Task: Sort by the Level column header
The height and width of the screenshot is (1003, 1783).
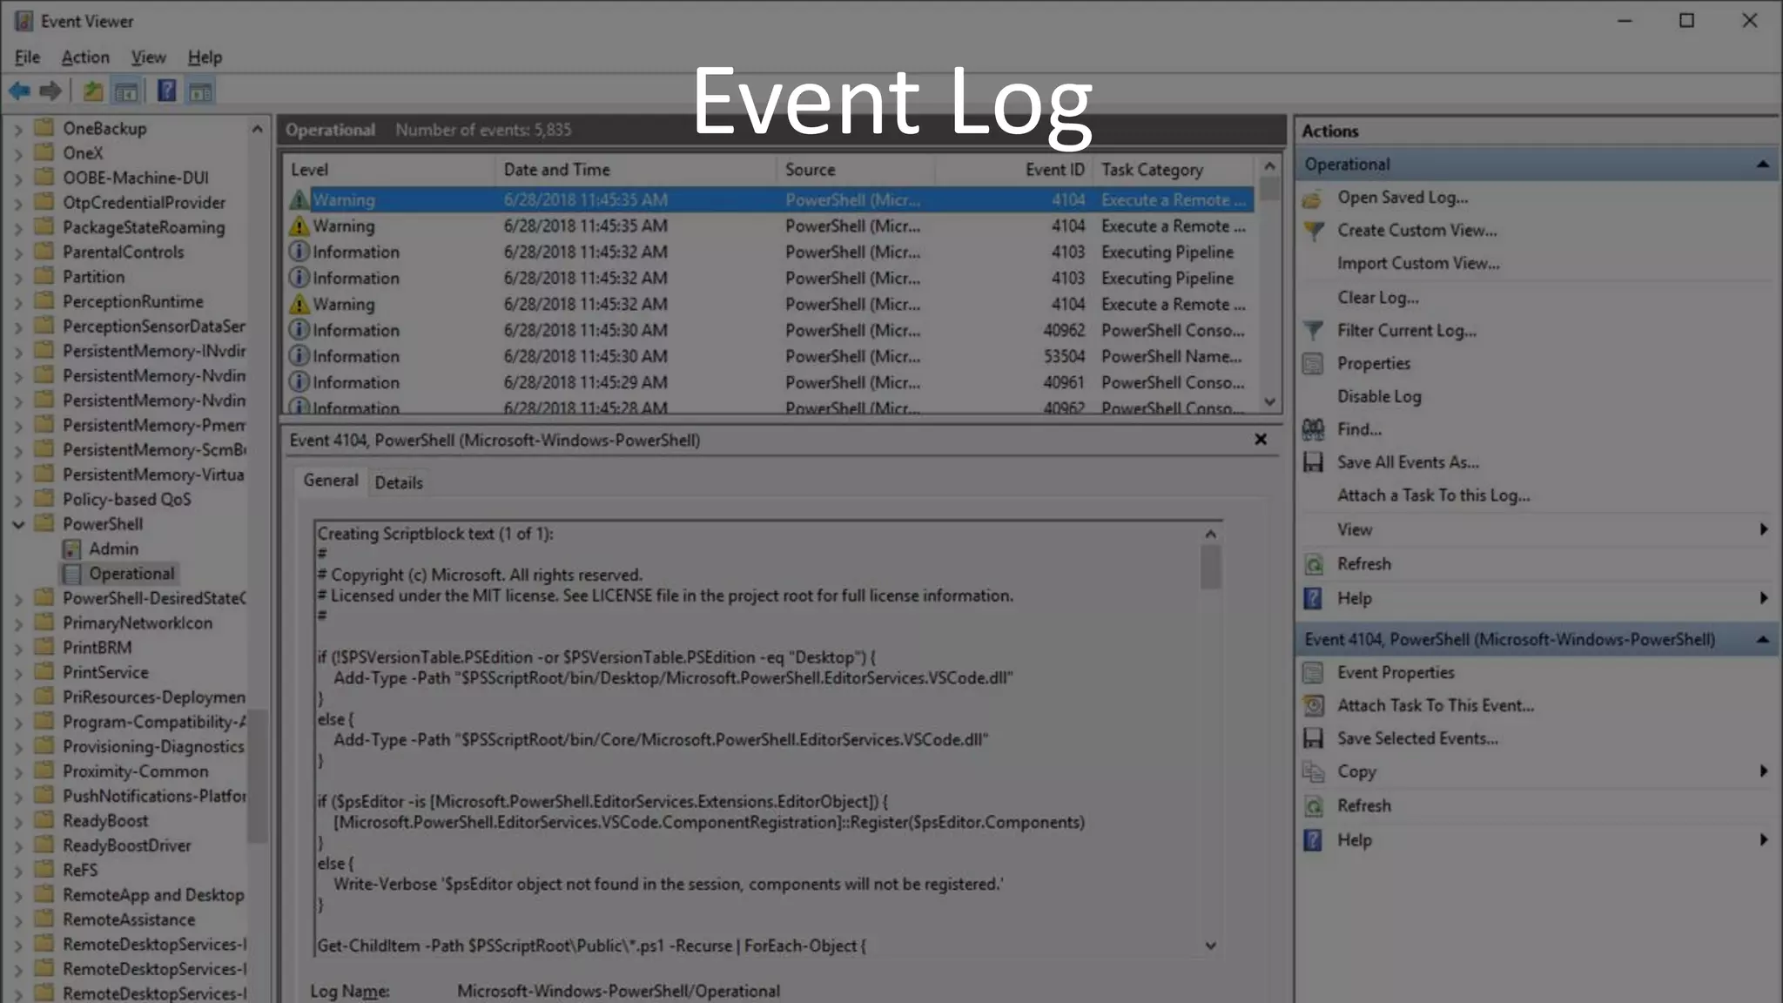Action: click(x=389, y=170)
